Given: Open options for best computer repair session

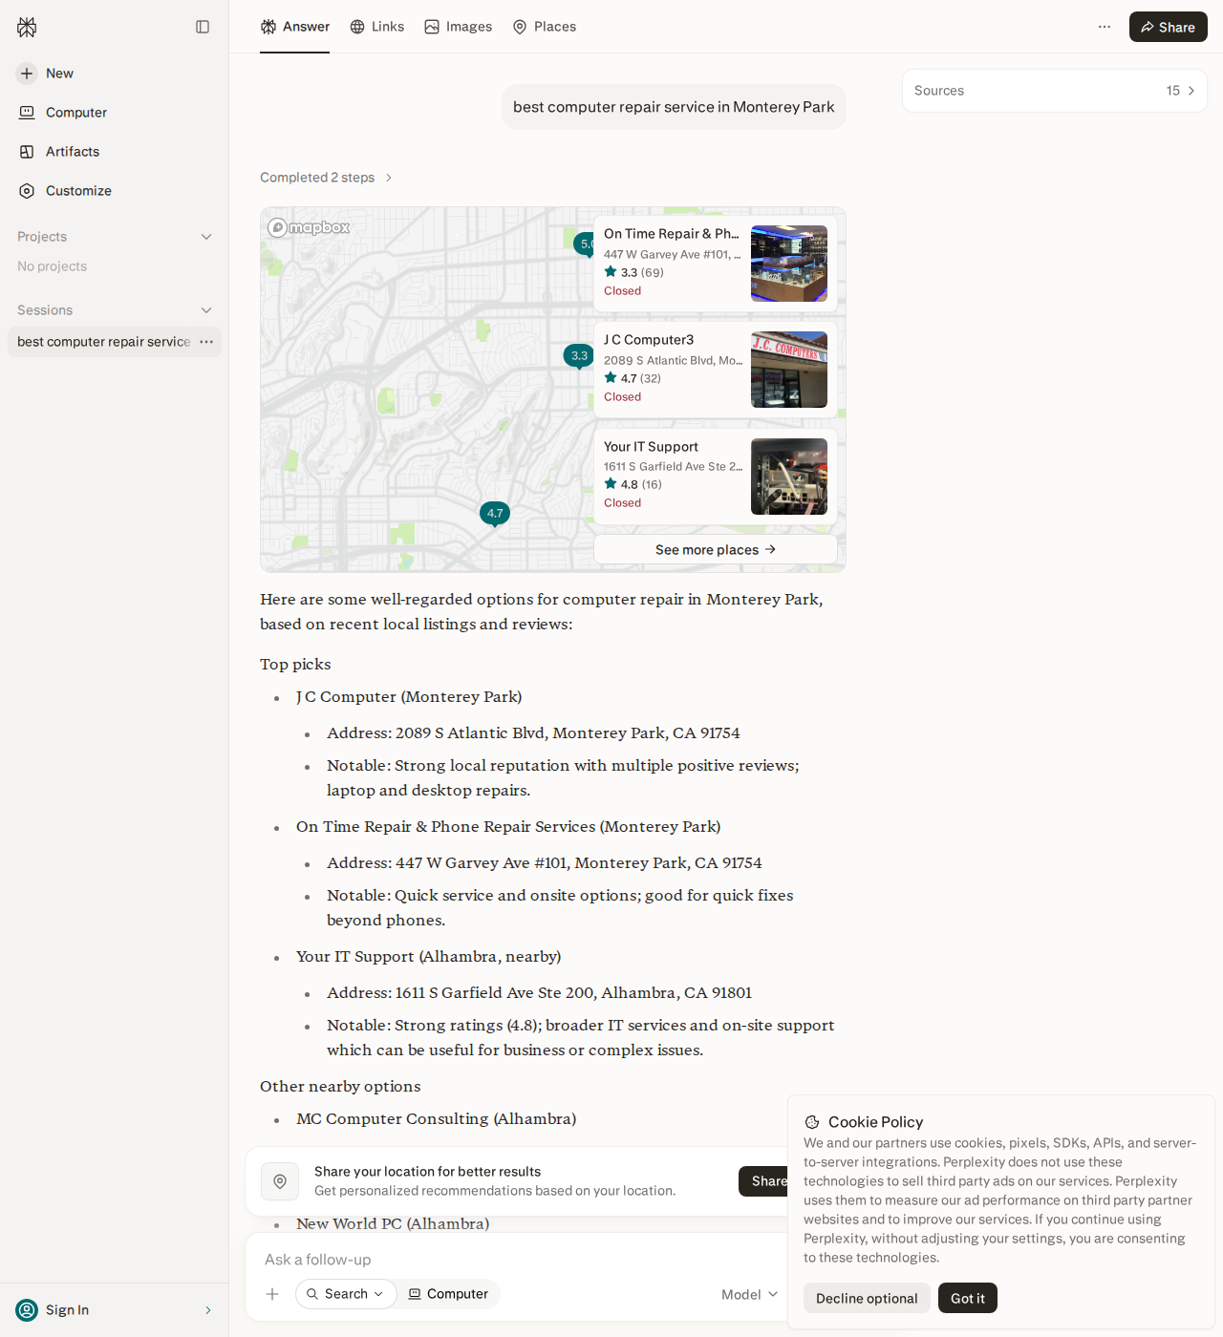Looking at the screenshot, I should [206, 342].
